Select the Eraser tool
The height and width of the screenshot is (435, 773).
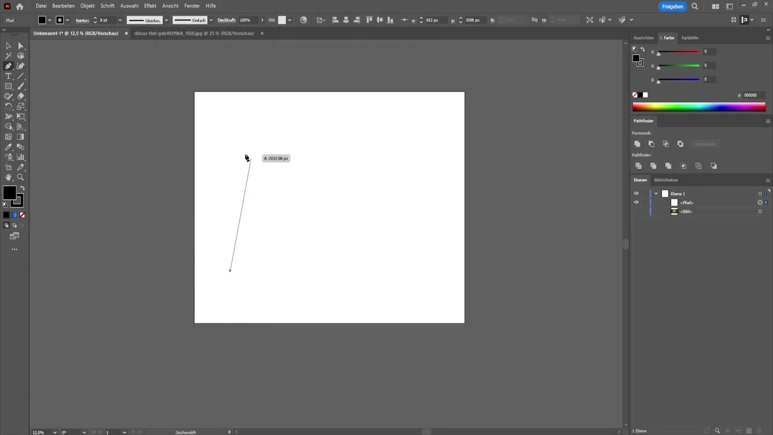(21, 96)
